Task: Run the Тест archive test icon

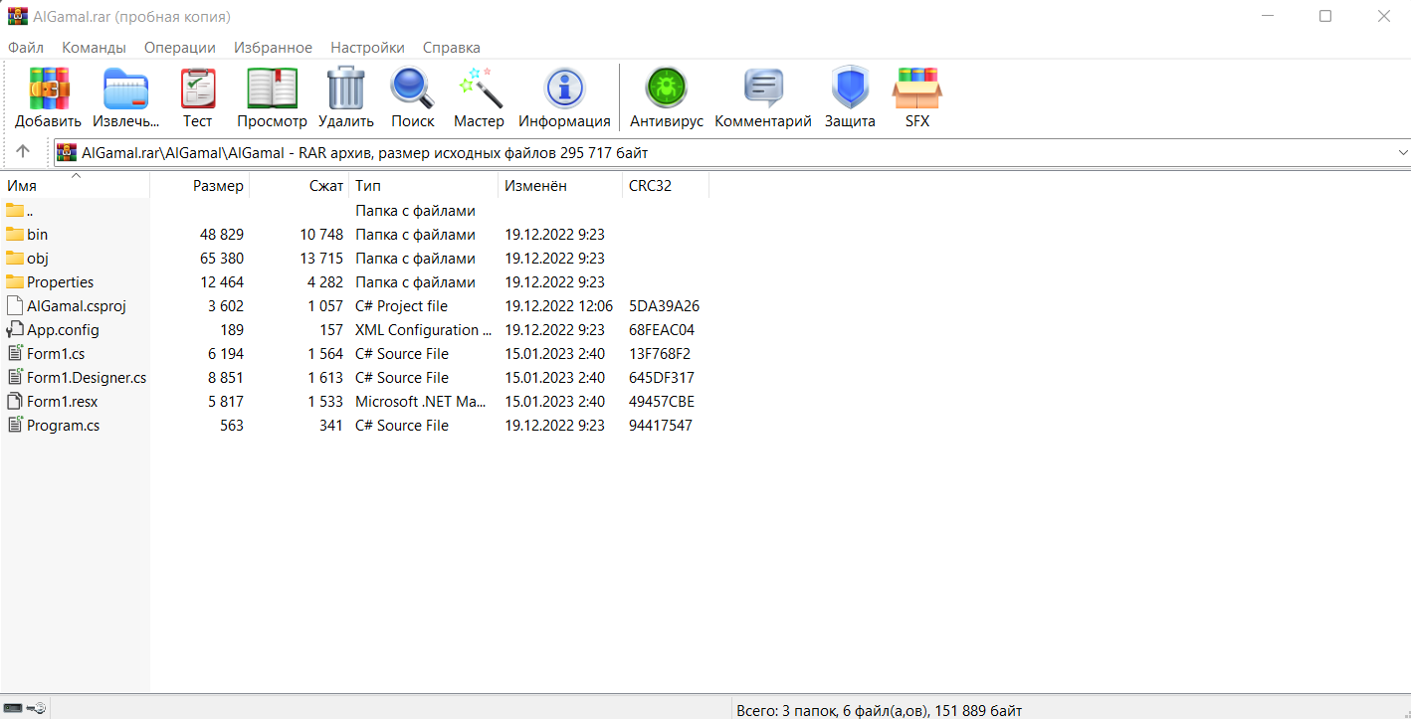Action: pyautogui.click(x=197, y=90)
